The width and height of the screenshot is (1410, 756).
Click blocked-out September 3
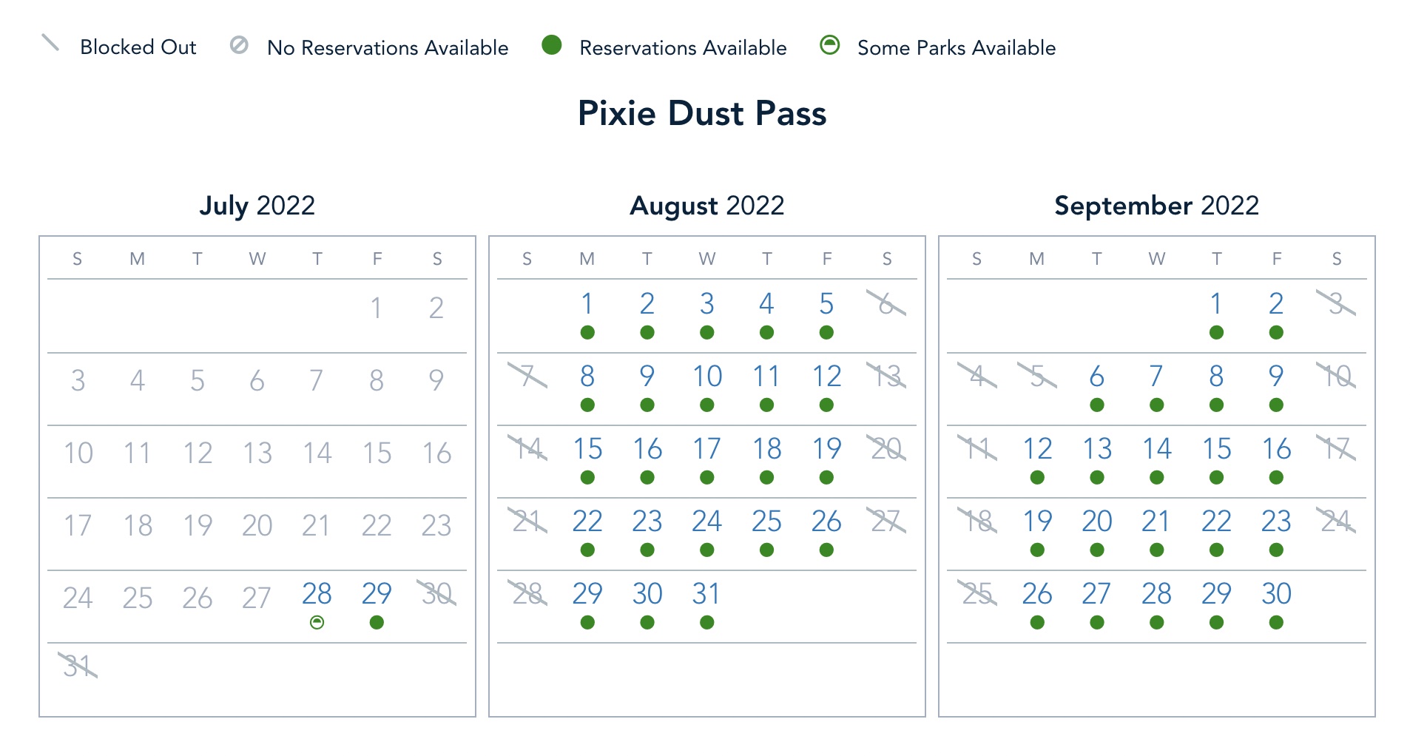pyautogui.click(x=1336, y=304)
